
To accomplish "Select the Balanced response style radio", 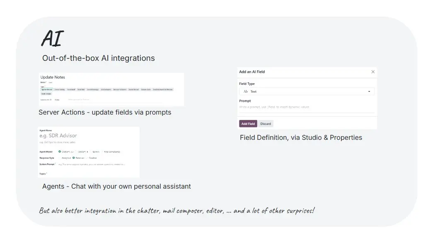I will [x=74, y=158].
